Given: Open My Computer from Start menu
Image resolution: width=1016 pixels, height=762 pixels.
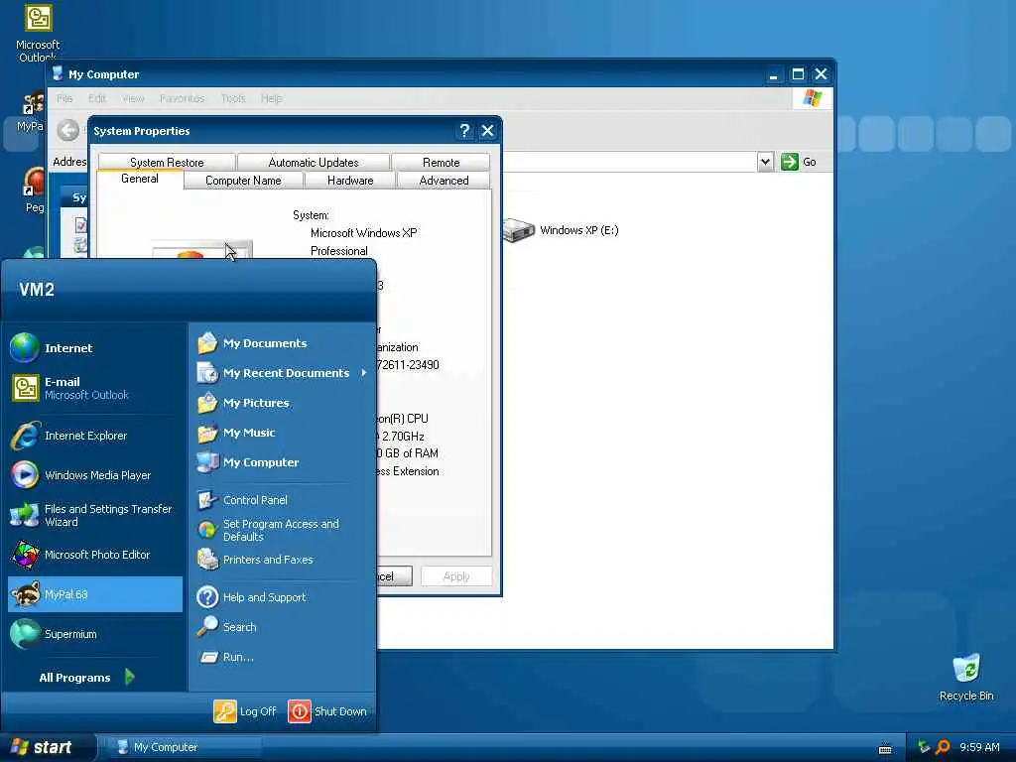Looking at the screenshot, I should click(x=282, y=462).
